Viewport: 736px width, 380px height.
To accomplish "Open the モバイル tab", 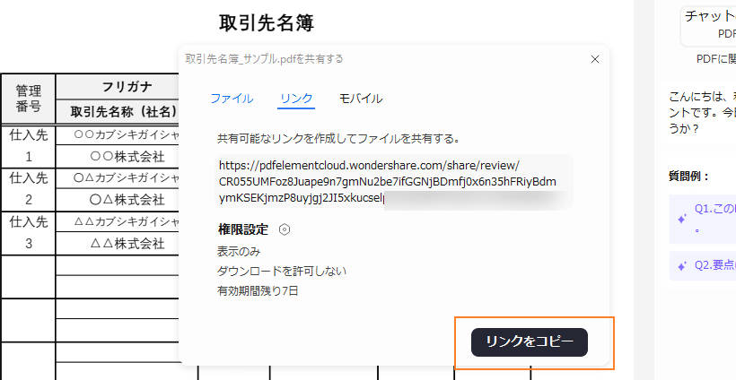I will click(x=361, y=99).
